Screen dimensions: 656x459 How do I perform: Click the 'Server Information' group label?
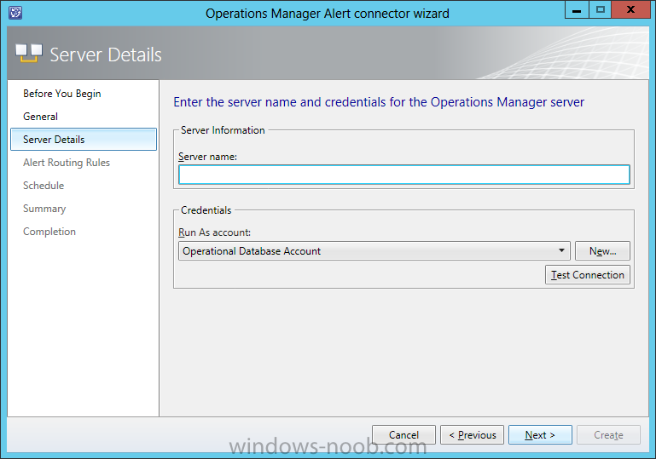(x=223, y=130)
